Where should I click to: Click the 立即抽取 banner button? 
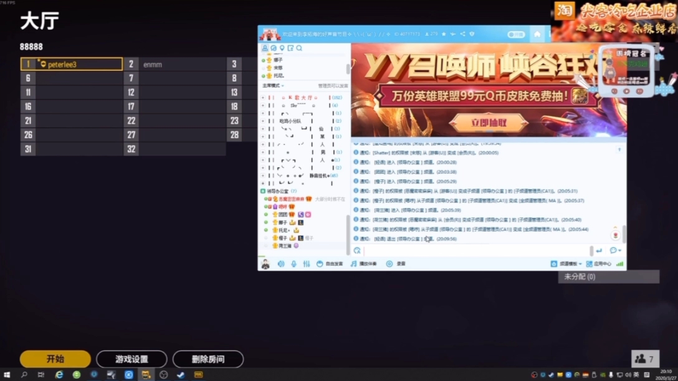coord(489,123)
